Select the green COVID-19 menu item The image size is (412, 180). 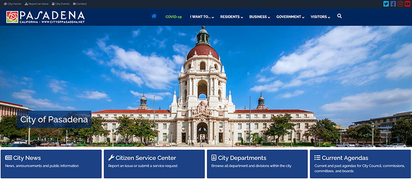(x=174, y=17)
